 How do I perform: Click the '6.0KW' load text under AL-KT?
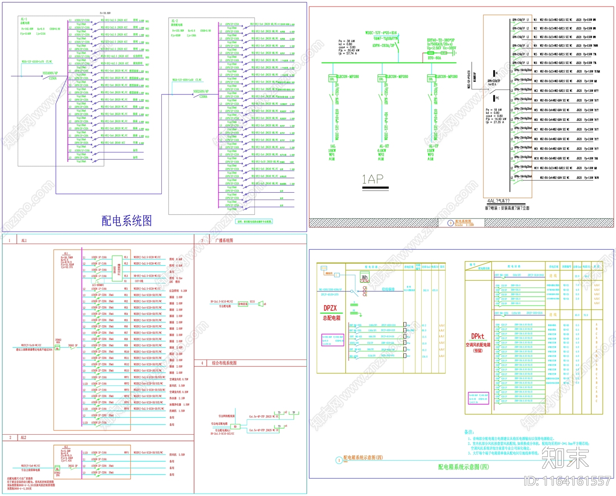tap(382, 151)
